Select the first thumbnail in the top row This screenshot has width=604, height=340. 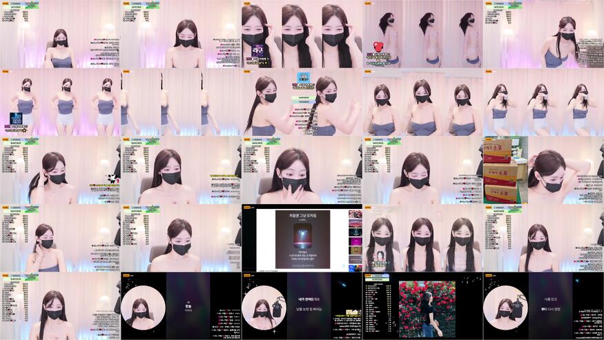[x=60, y=34]
